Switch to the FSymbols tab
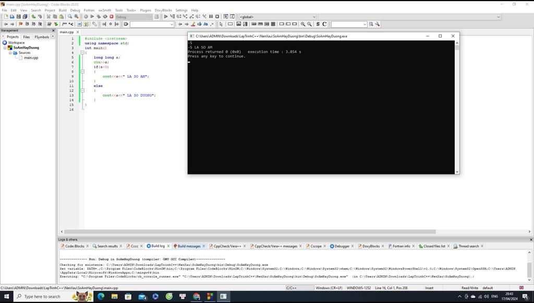 click(42, 37)
